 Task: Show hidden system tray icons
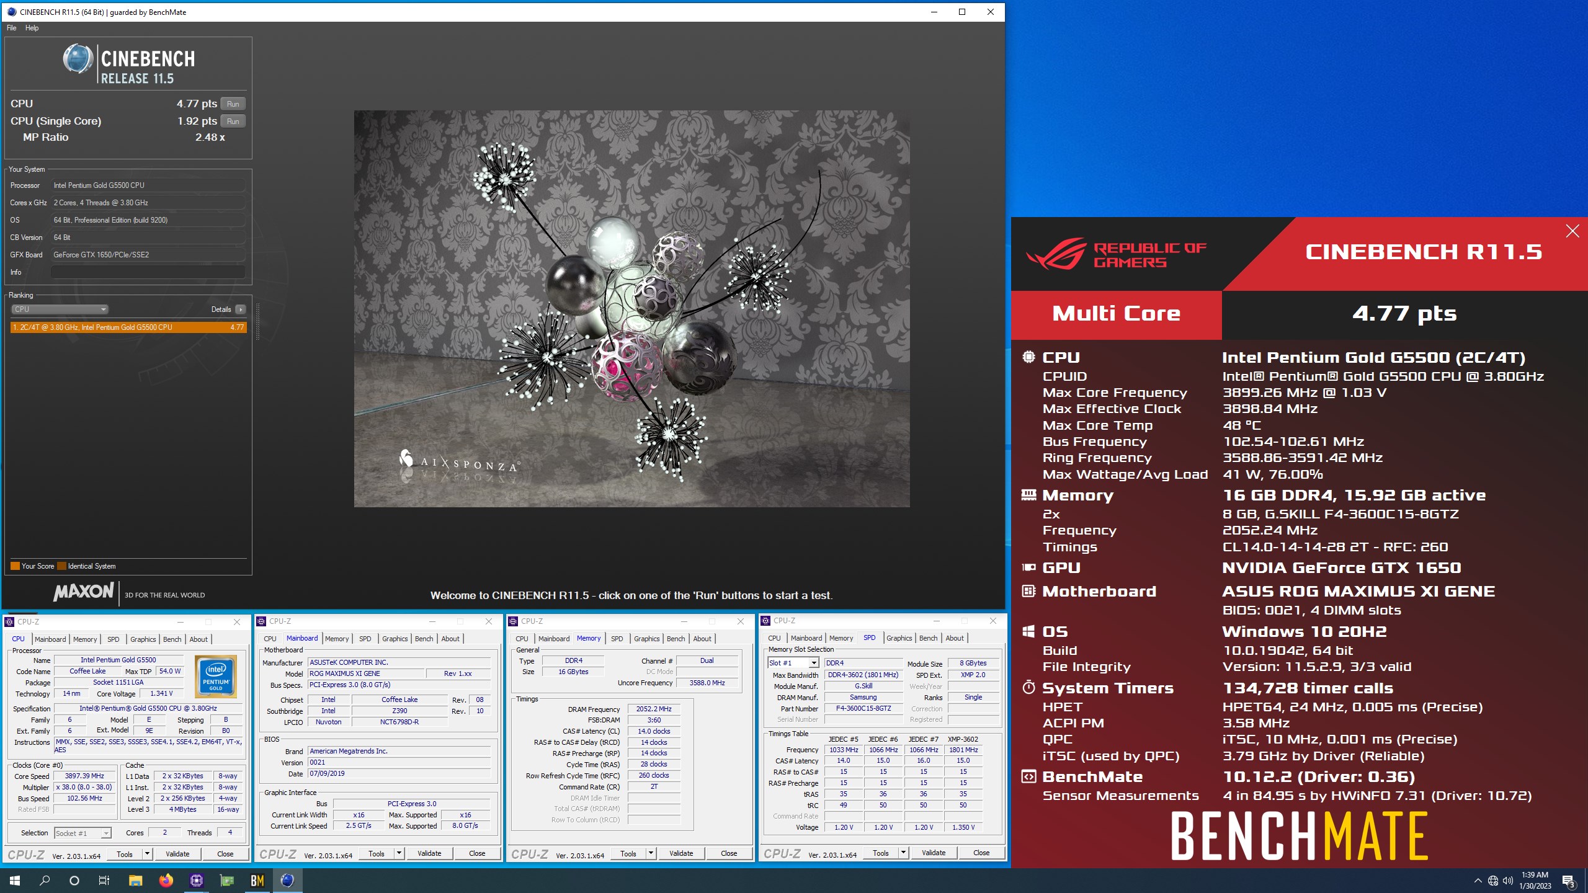tap(1478, 881)
